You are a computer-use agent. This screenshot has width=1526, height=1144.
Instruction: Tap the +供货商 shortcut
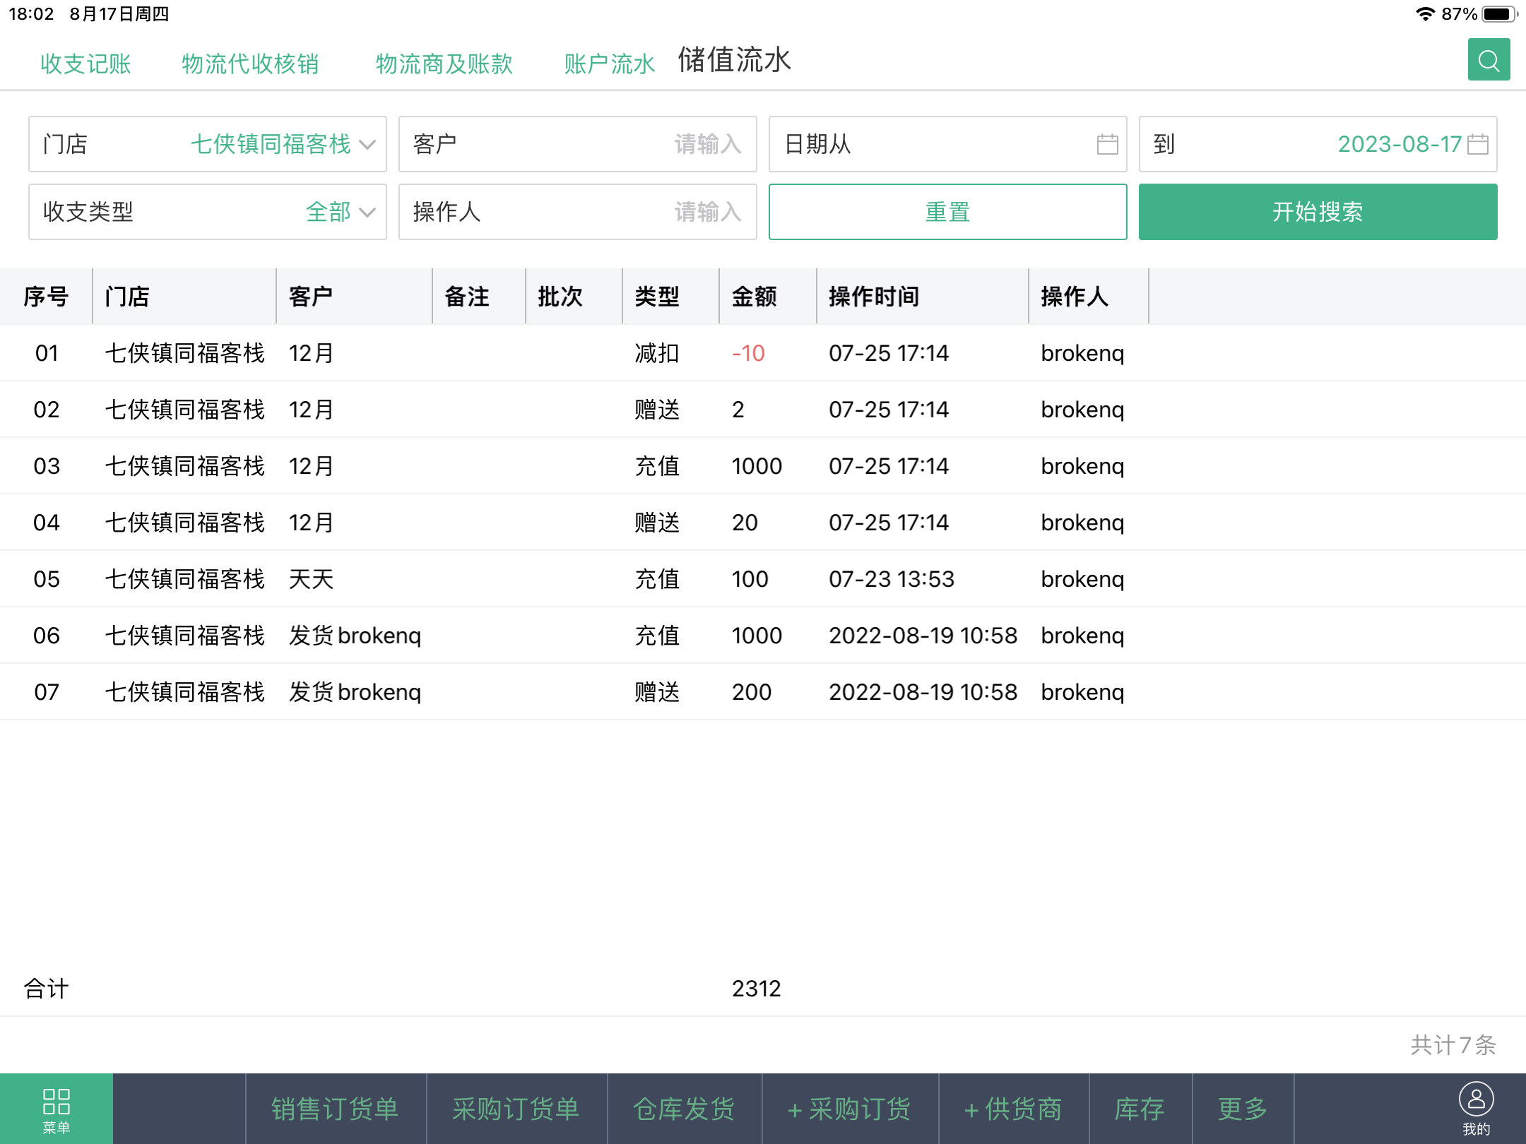(x=1014, y=1109)
